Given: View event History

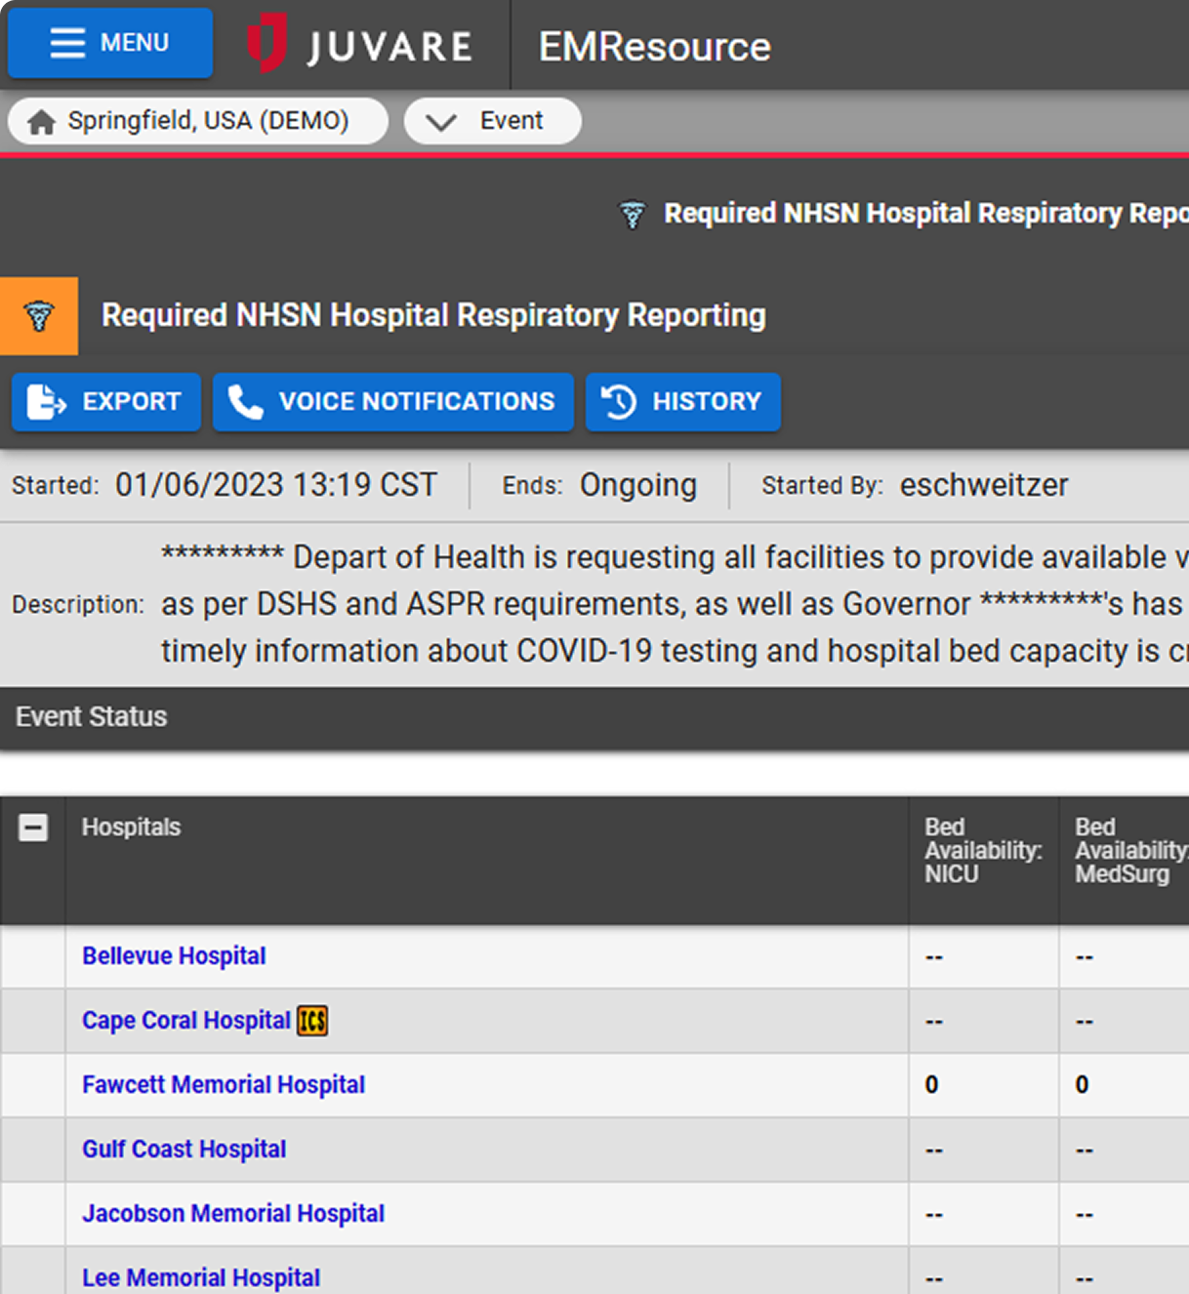Looking at the screenshot, I should point(682,402).
